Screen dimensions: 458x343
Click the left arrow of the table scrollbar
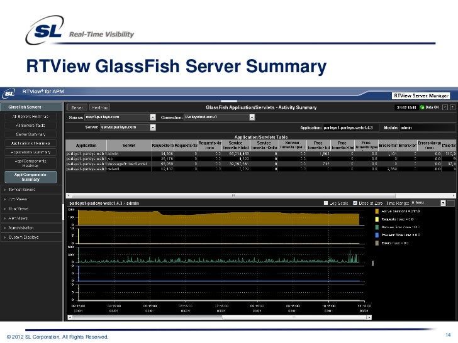click(69, 195)
